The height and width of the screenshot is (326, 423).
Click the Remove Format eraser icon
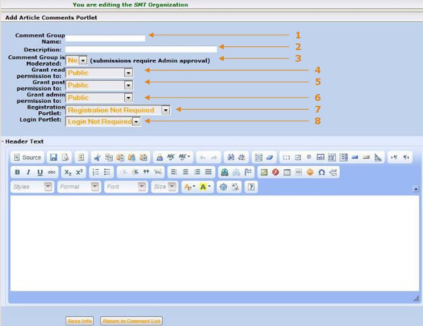tap(270, 157)
